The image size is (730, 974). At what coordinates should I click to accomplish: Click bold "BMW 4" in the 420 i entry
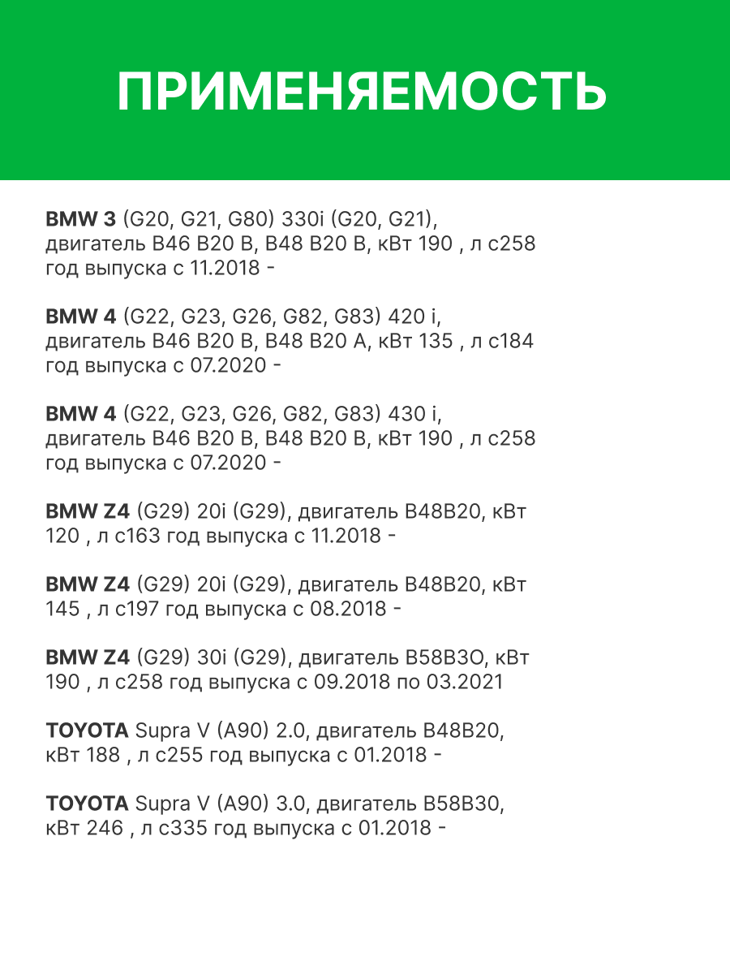[x=80, y=317]
